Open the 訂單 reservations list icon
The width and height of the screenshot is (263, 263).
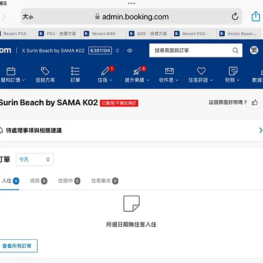click(75, 71)
